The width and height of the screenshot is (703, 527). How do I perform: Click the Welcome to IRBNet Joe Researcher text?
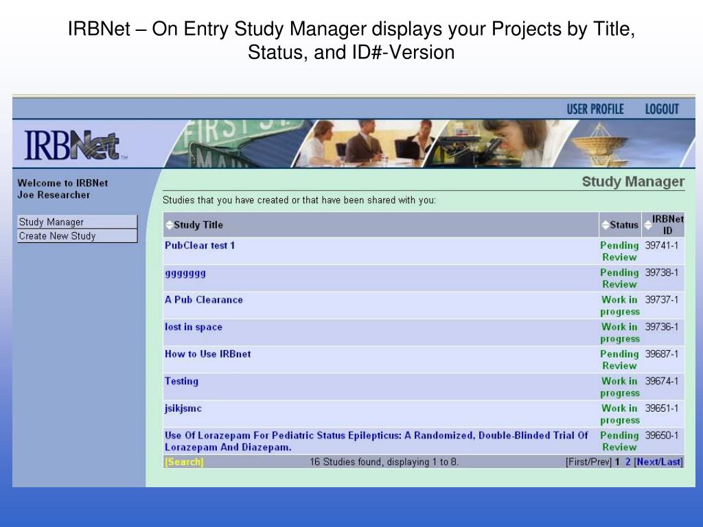[62, 189]
